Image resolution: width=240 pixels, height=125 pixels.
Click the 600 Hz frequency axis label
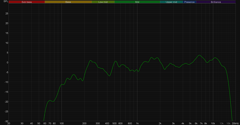(x=120, y=123)
